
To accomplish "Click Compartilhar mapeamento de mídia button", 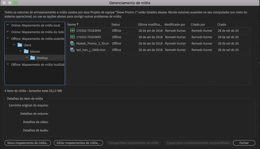I will point(133,143).
